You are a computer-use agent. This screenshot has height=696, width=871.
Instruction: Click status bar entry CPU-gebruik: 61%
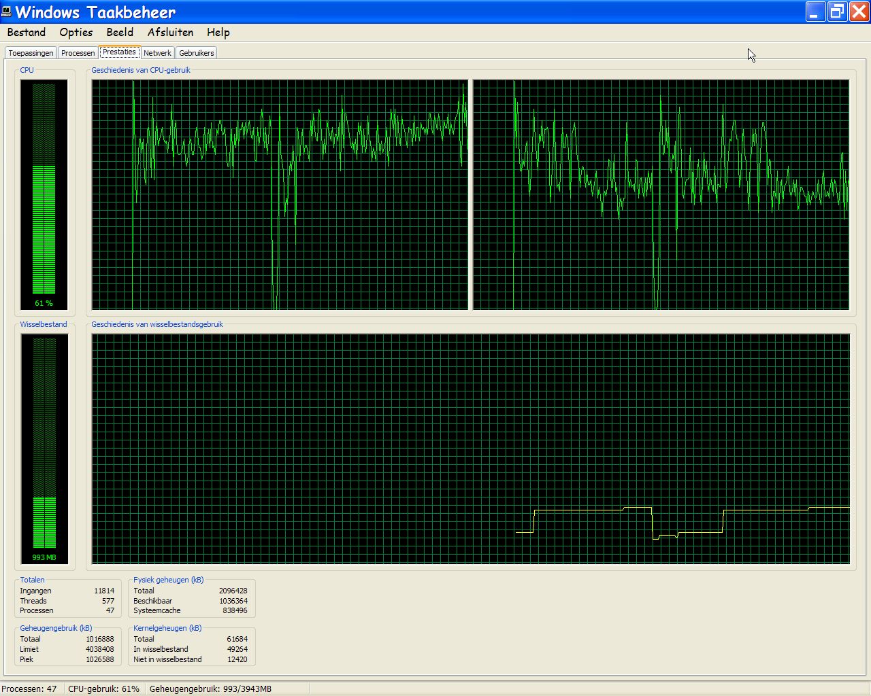103,689
